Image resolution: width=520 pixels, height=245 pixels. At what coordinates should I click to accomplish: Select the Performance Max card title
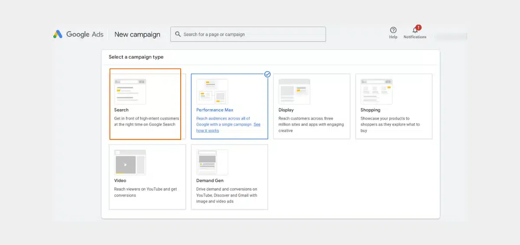pyautogui.click(x=215, y=110)
